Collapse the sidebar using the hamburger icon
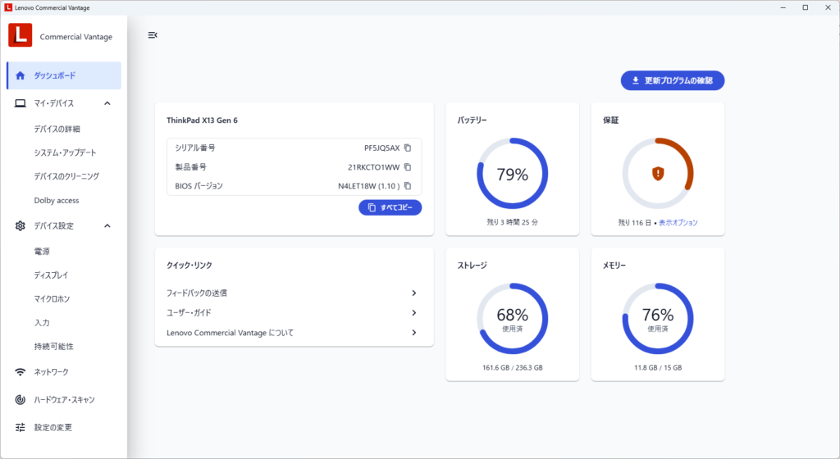This screenshot has height=459, width=840. click(153, 35)
